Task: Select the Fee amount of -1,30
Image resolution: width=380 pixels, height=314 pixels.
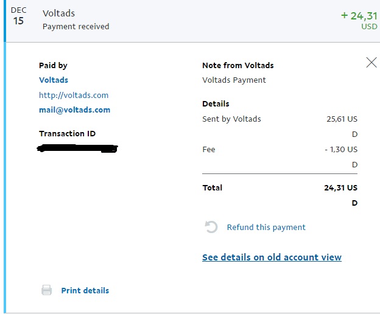Action: 340,149
